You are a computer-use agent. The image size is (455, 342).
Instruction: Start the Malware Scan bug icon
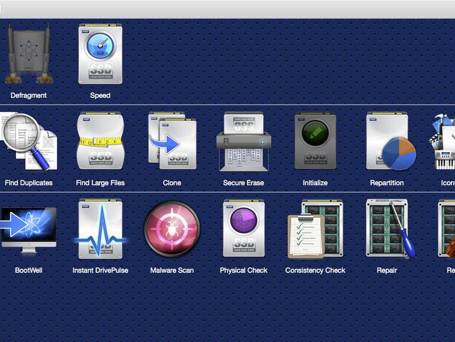tap(172, 230)
